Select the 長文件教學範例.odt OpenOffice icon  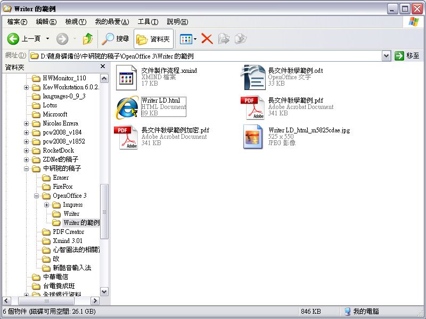(x=253, y=77)
